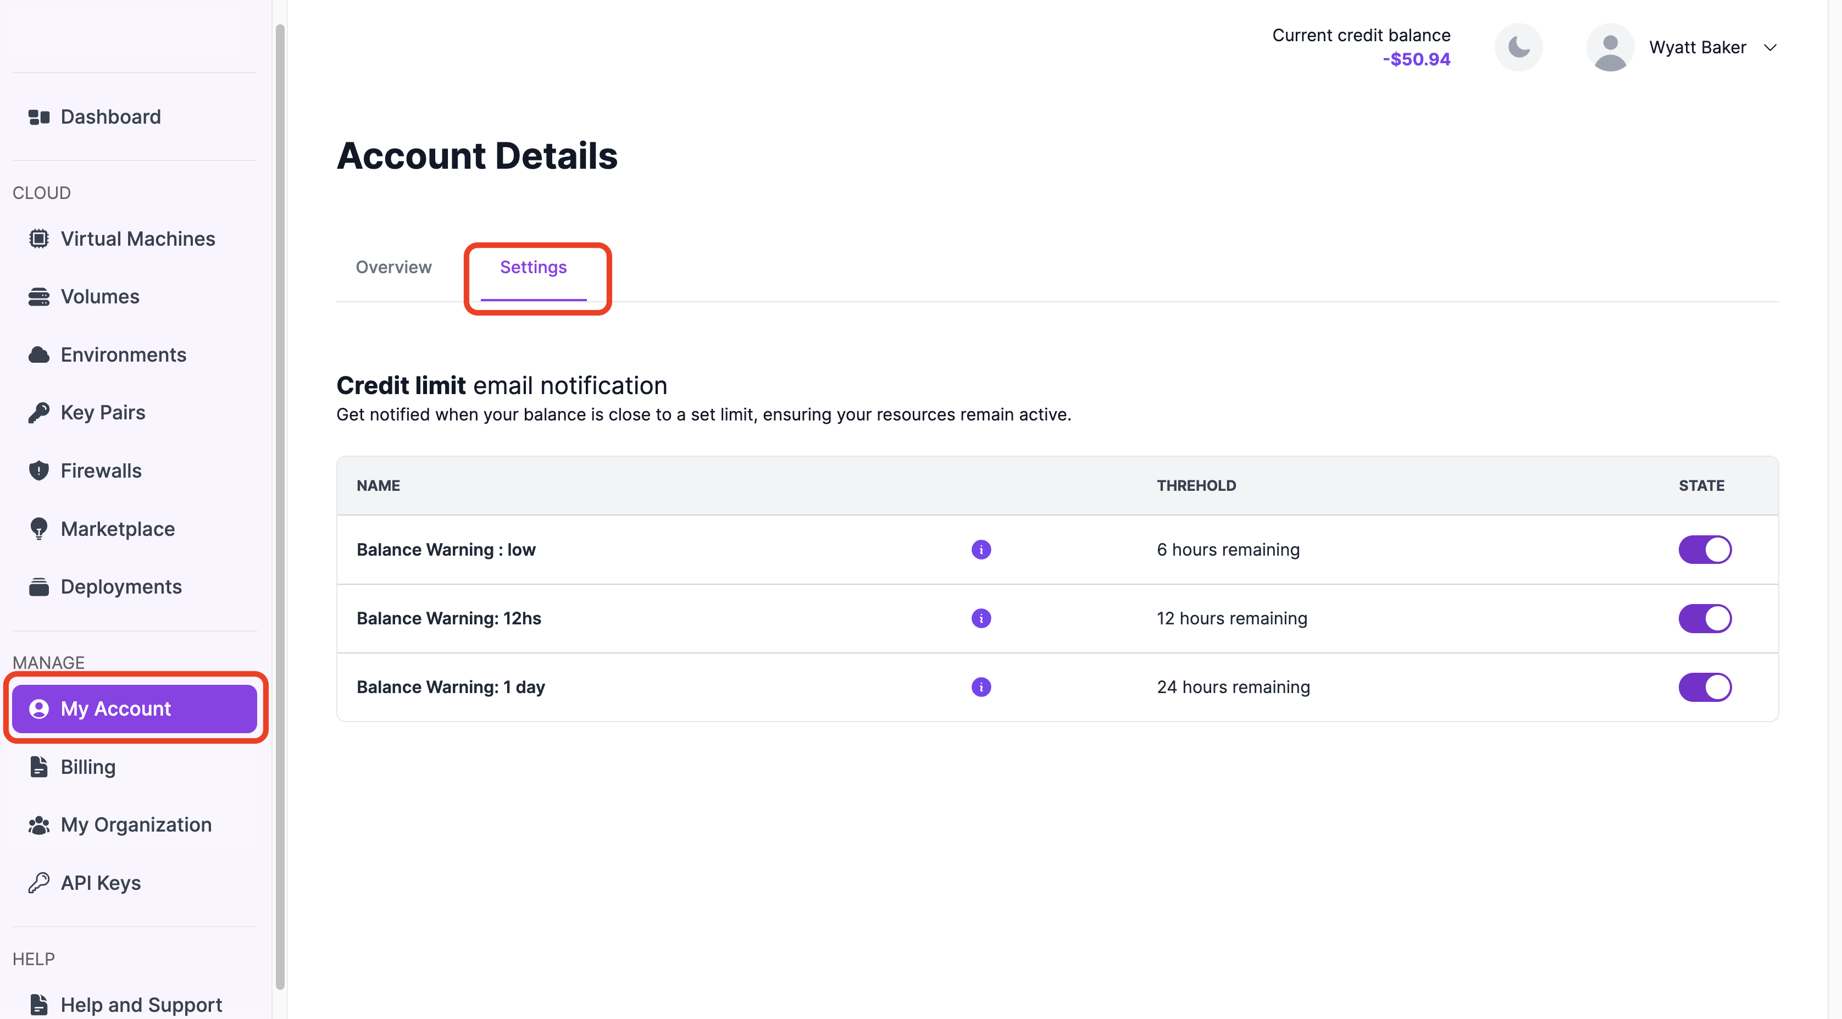Open the Dashboard menu item
This screenshot has height=1019, width=1842.
point(110,117)
